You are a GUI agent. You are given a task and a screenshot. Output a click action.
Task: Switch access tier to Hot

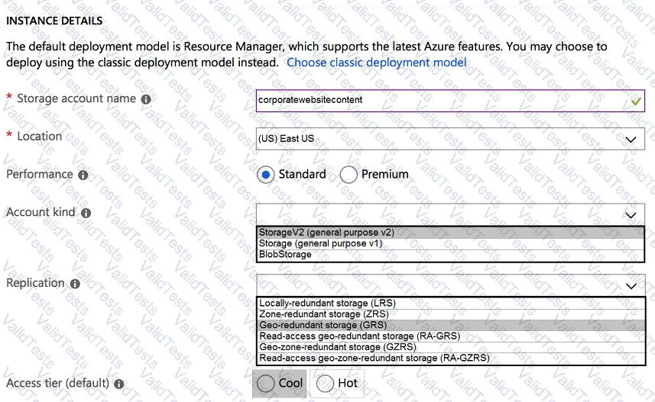pyautogui.click(x=325, y=384)
